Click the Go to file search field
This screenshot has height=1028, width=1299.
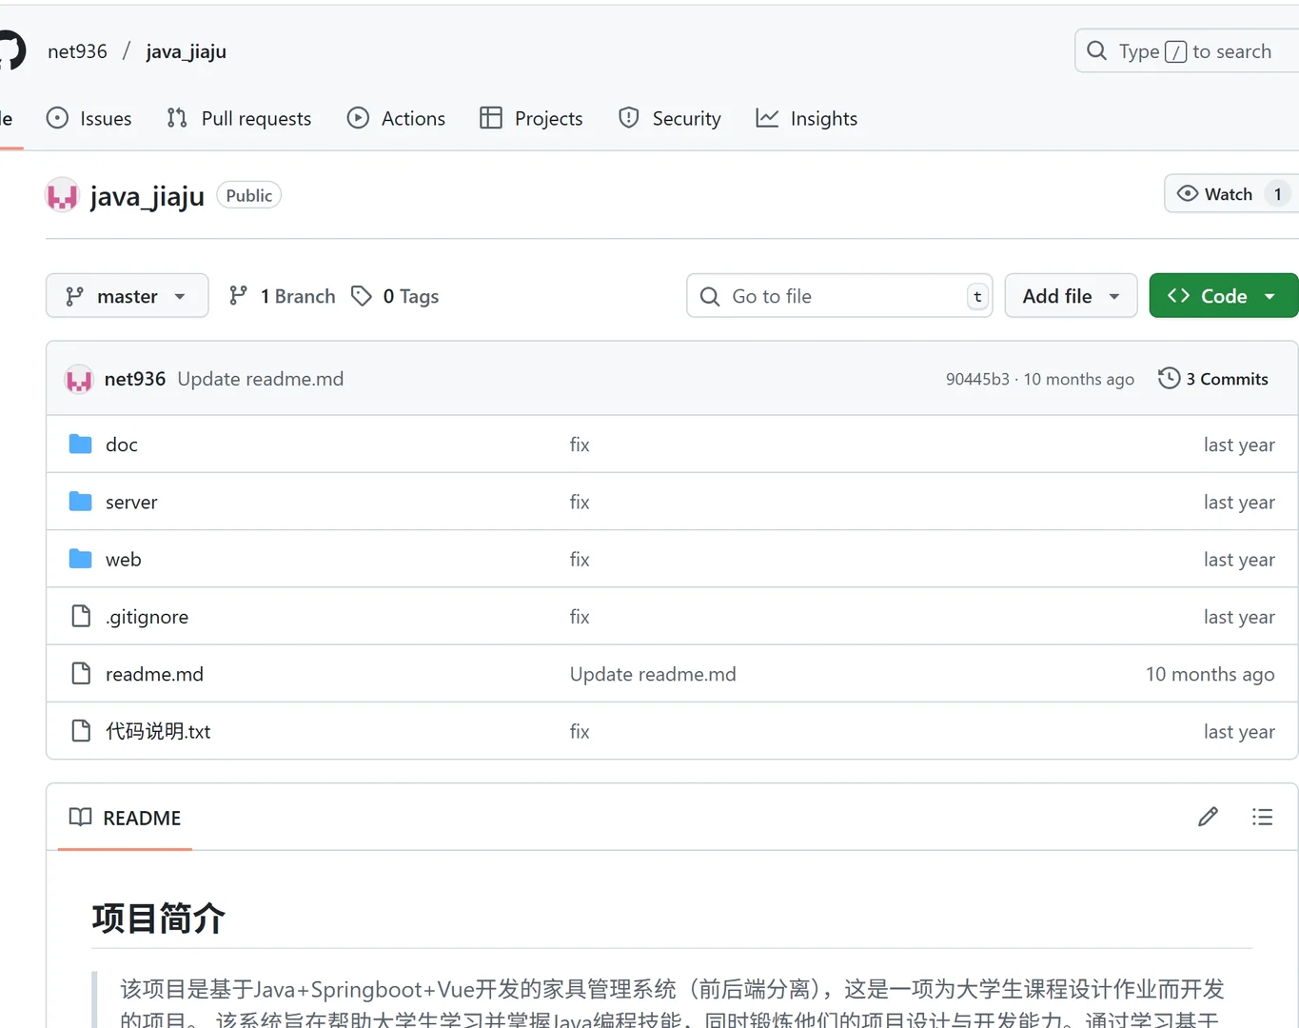coord(837,295)
